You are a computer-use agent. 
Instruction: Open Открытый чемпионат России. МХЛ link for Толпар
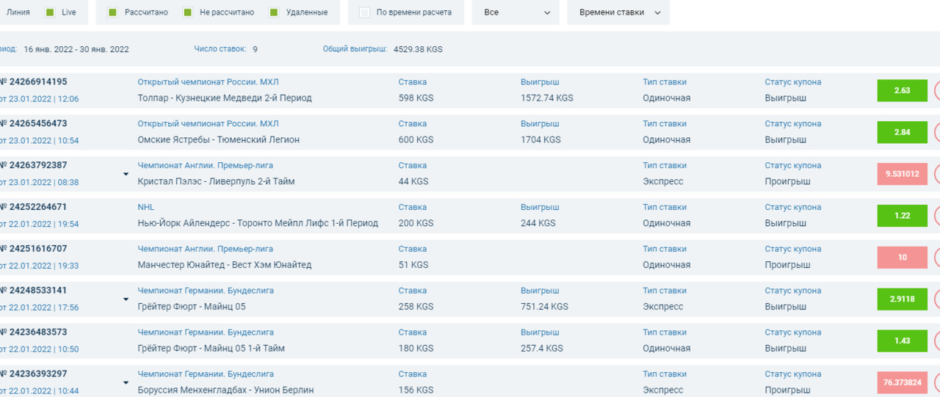(208, 82)
